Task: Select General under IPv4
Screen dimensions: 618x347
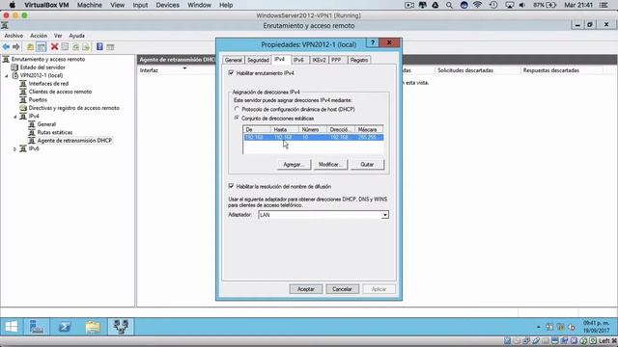Action: pyautogui.click(x=46, y=124)
